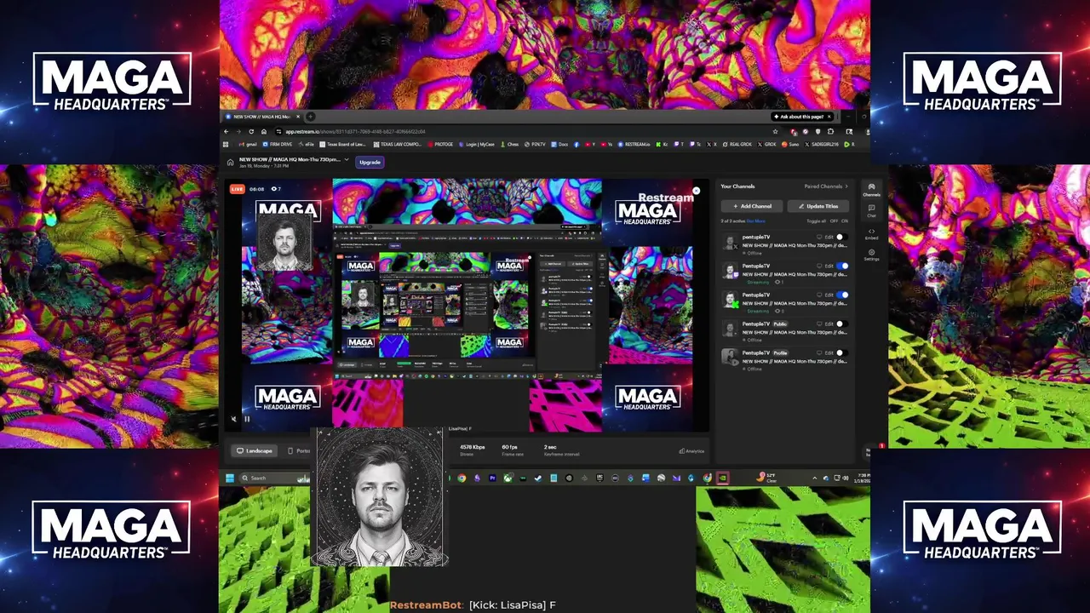Open a new browser tab with plus
Viewport: 1090px width, 613px height.
click(311, 117)
